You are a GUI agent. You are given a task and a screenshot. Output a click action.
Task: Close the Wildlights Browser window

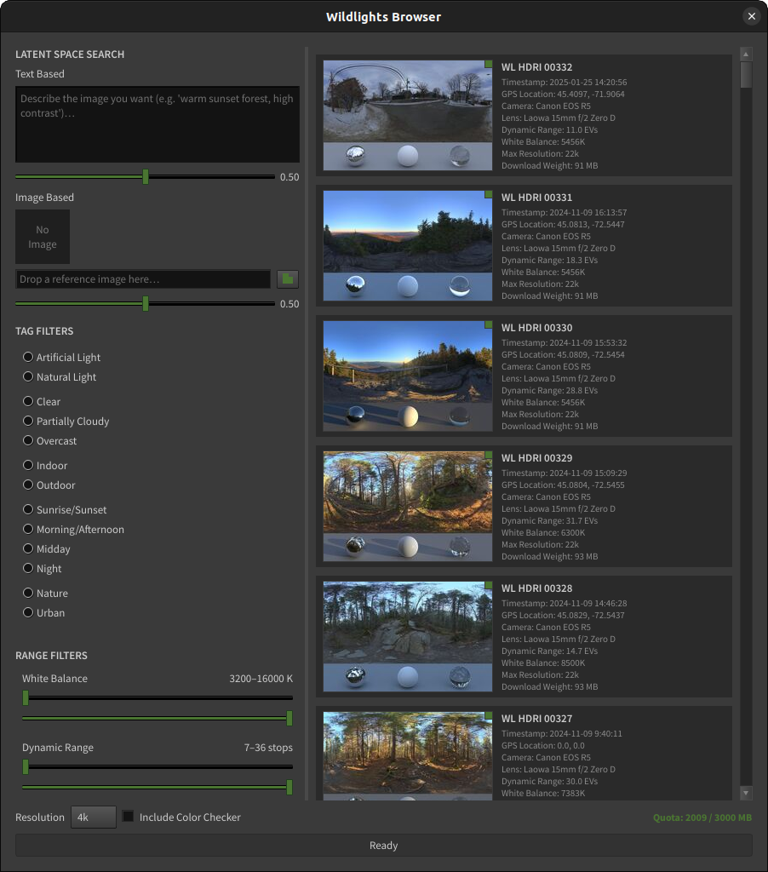[751, 16]
